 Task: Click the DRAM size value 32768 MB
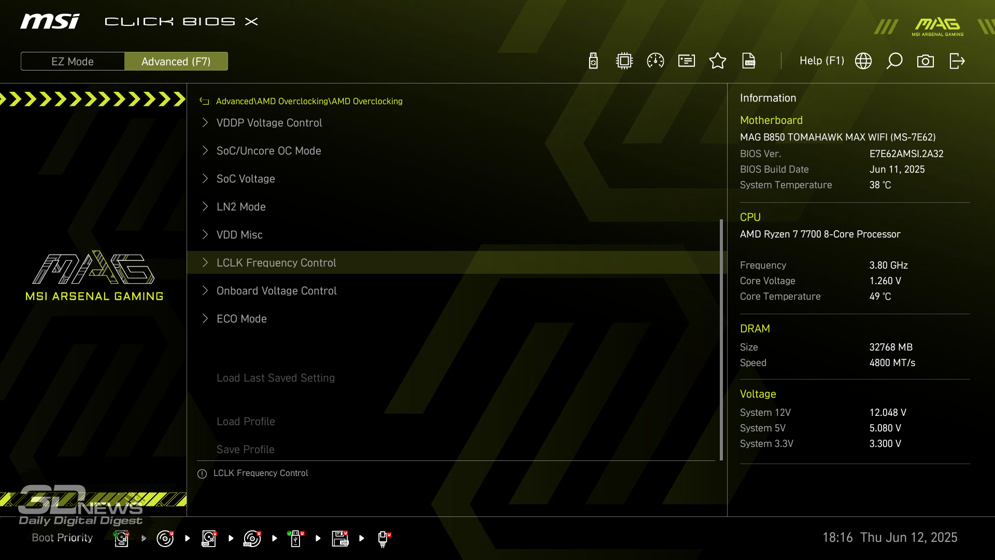(x=891, y=347)
